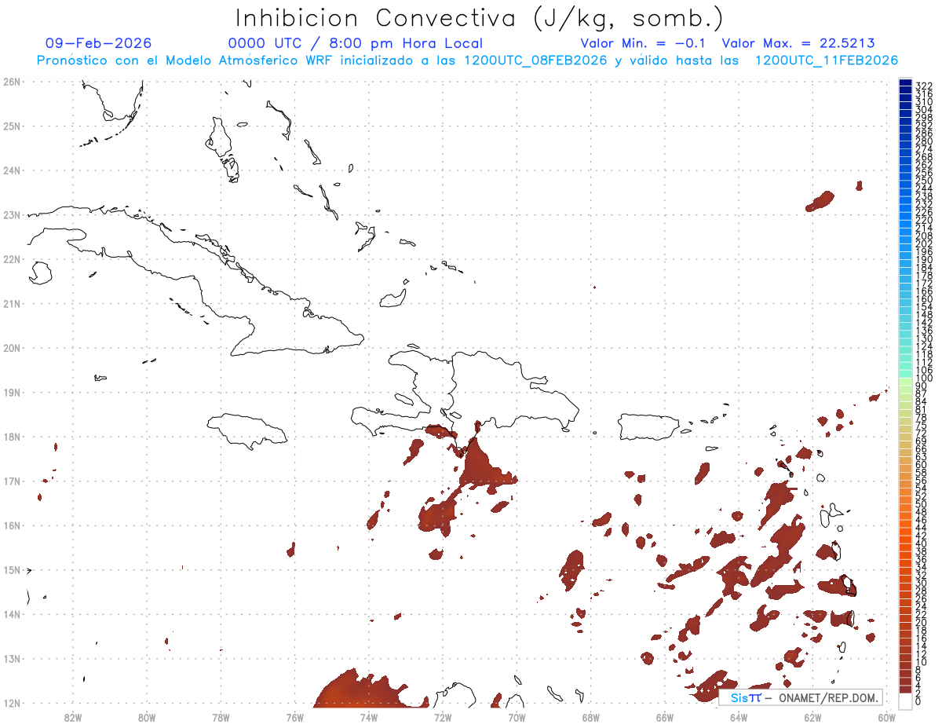
Task: Click the "SisTT – ONAMET/REP.DOM." credit box
Action: click(801, 697)
